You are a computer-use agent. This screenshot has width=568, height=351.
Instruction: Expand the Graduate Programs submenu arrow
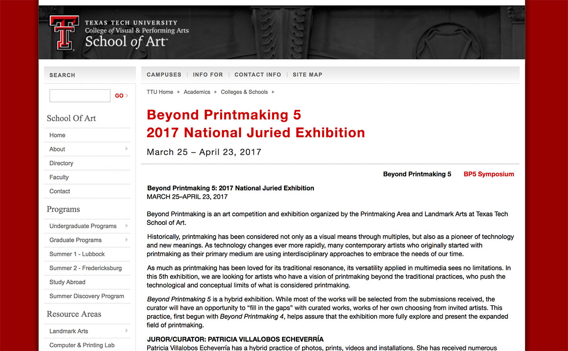point(126,240)
